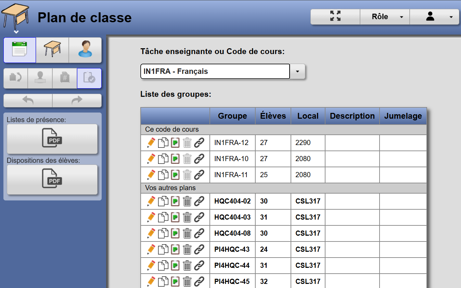Download the Dispositions des élèves PDF
This screenshot has height=288, width=461.
pos(52,179)
